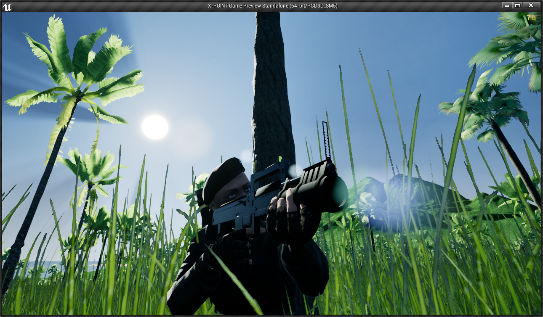Click the Unreal Engine logo icon
This screenshot has height=317, width=543.
[x=7, y=6]
